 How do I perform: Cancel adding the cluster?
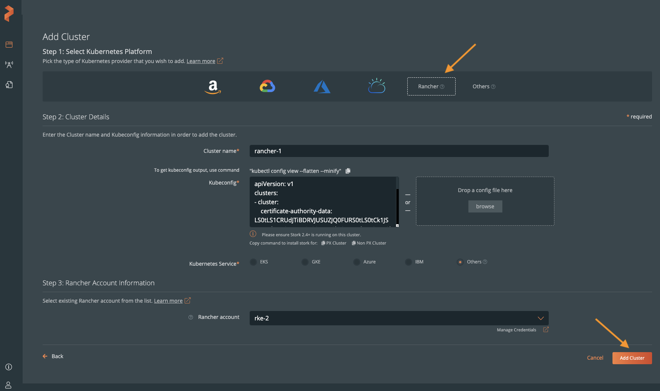click(x=595, y=358)
